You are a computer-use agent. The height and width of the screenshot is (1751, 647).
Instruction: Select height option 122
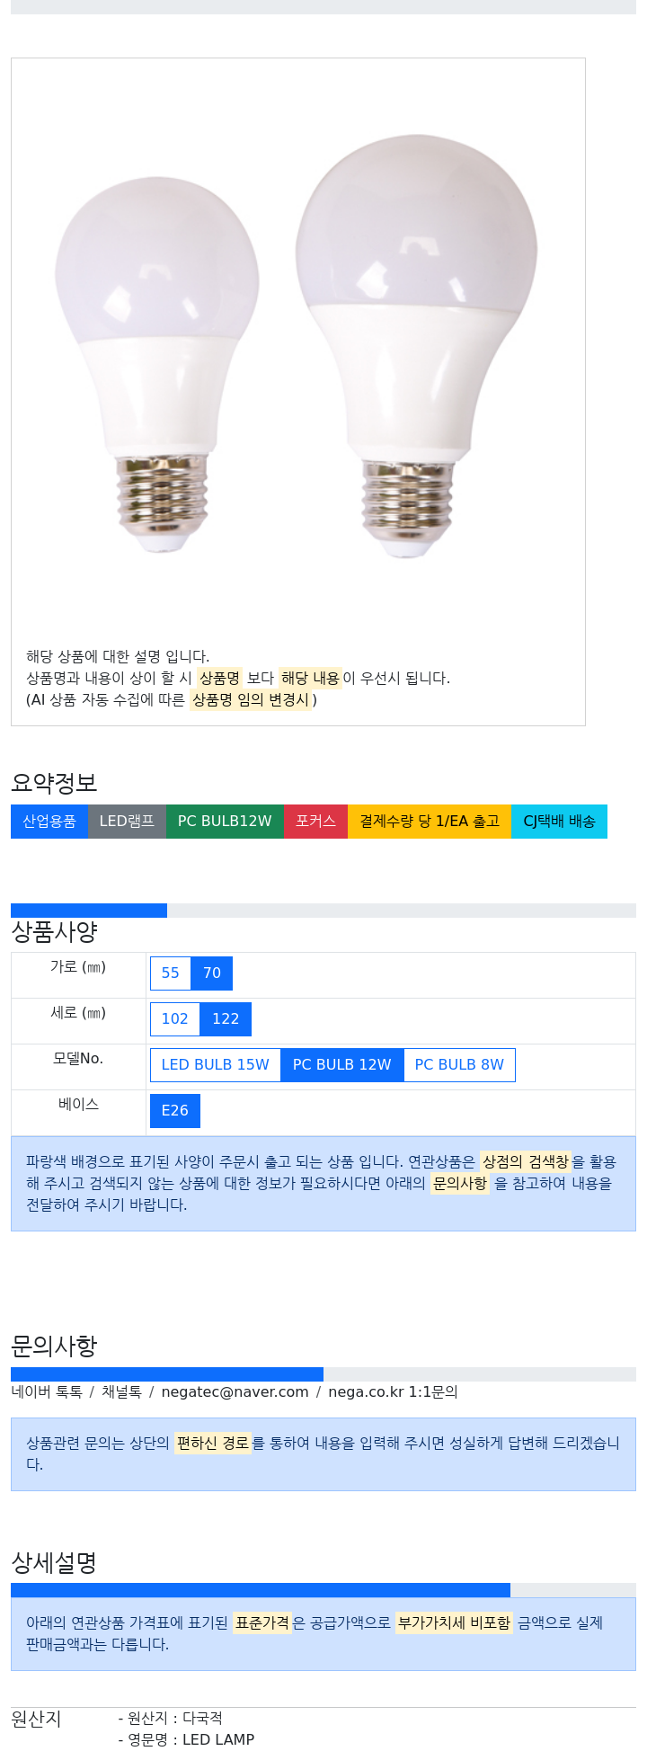pos(226,1019)
